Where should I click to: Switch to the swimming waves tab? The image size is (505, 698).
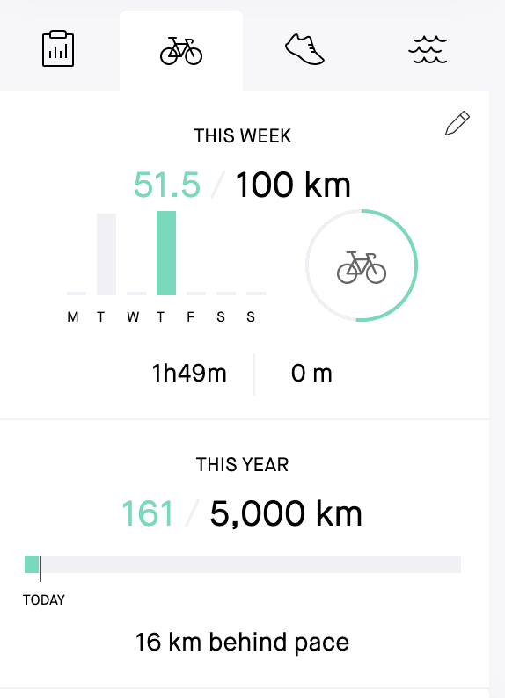(428, 49)
